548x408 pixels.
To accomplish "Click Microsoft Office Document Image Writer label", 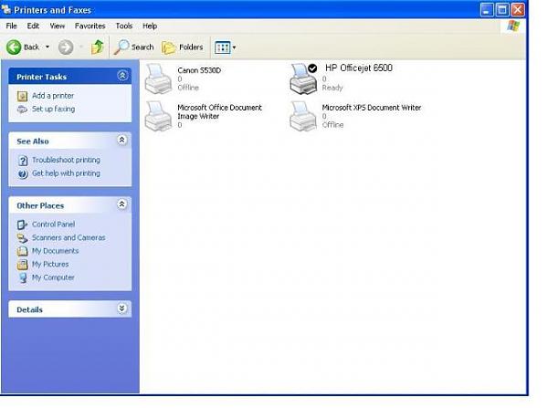I will [219, 112].
